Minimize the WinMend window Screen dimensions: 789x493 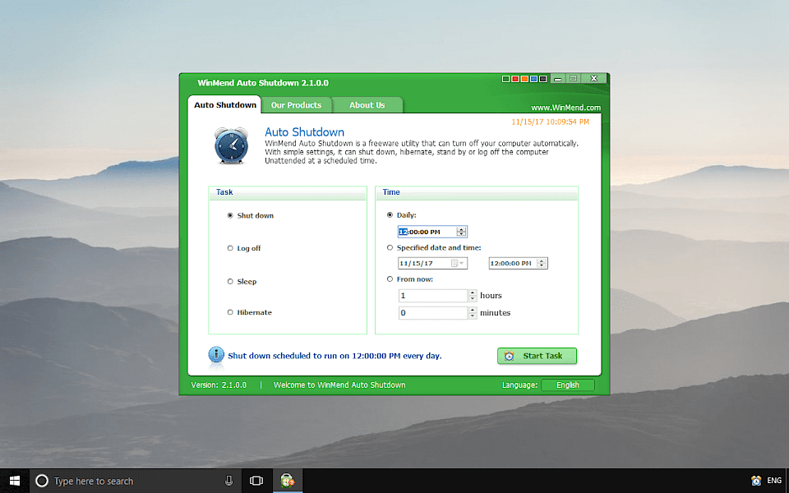click(557, 79)
